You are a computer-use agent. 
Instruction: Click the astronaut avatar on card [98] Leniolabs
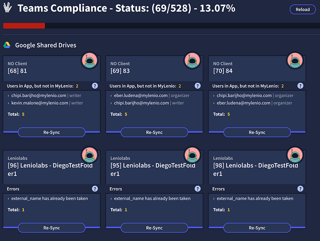(x=295, y=155)
